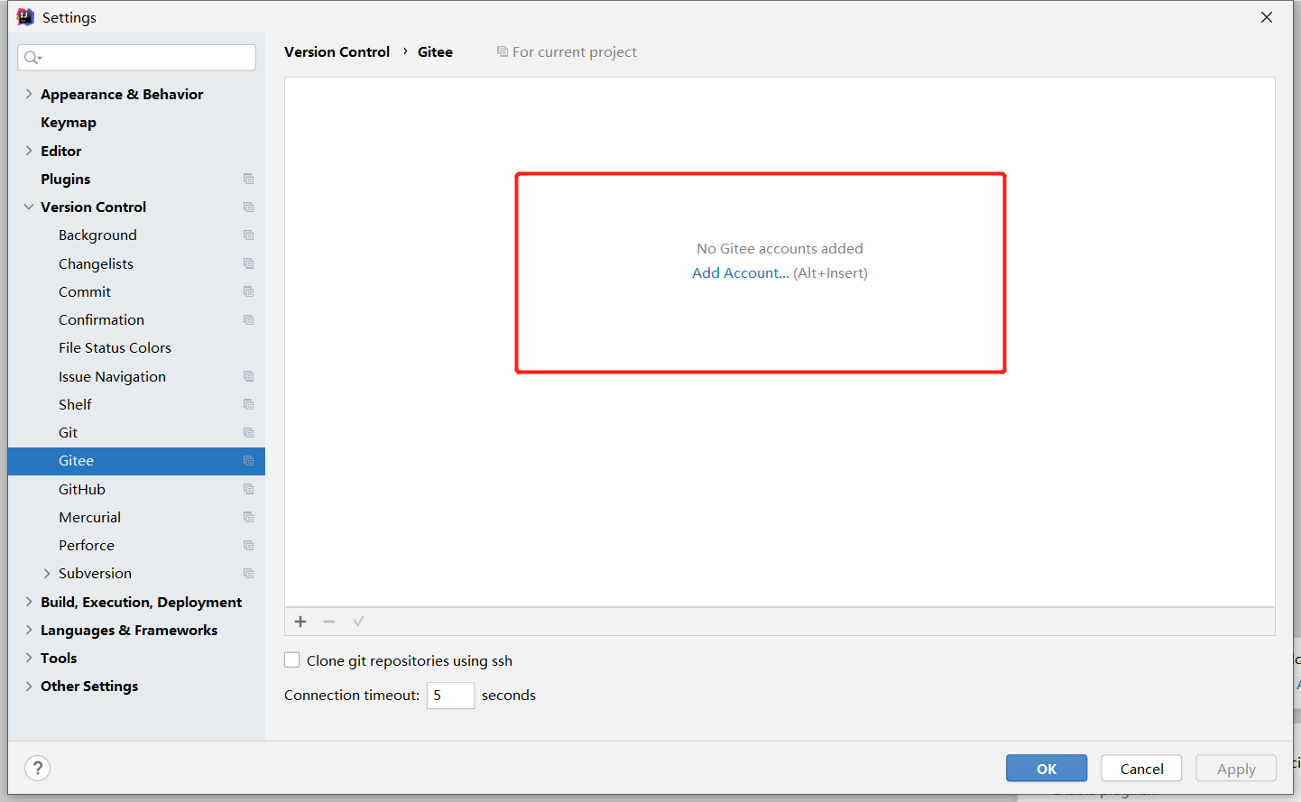The height and width of the screenshot is (802, 1301).
Task: Click the Add Account... link
Action: 741,273
